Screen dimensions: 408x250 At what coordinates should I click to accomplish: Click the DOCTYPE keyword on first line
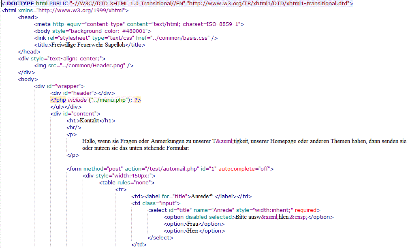(19, 4)
